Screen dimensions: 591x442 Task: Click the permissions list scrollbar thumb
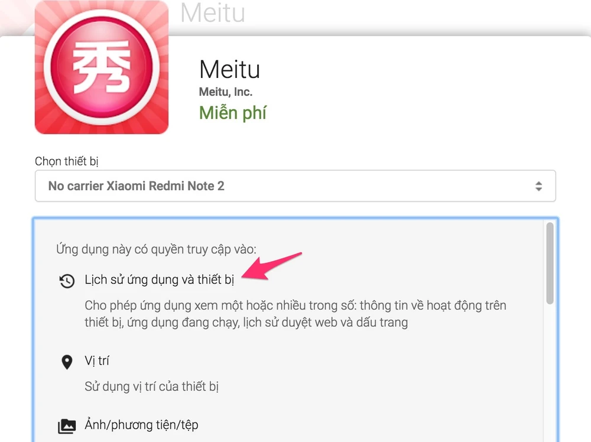[550, 262]
